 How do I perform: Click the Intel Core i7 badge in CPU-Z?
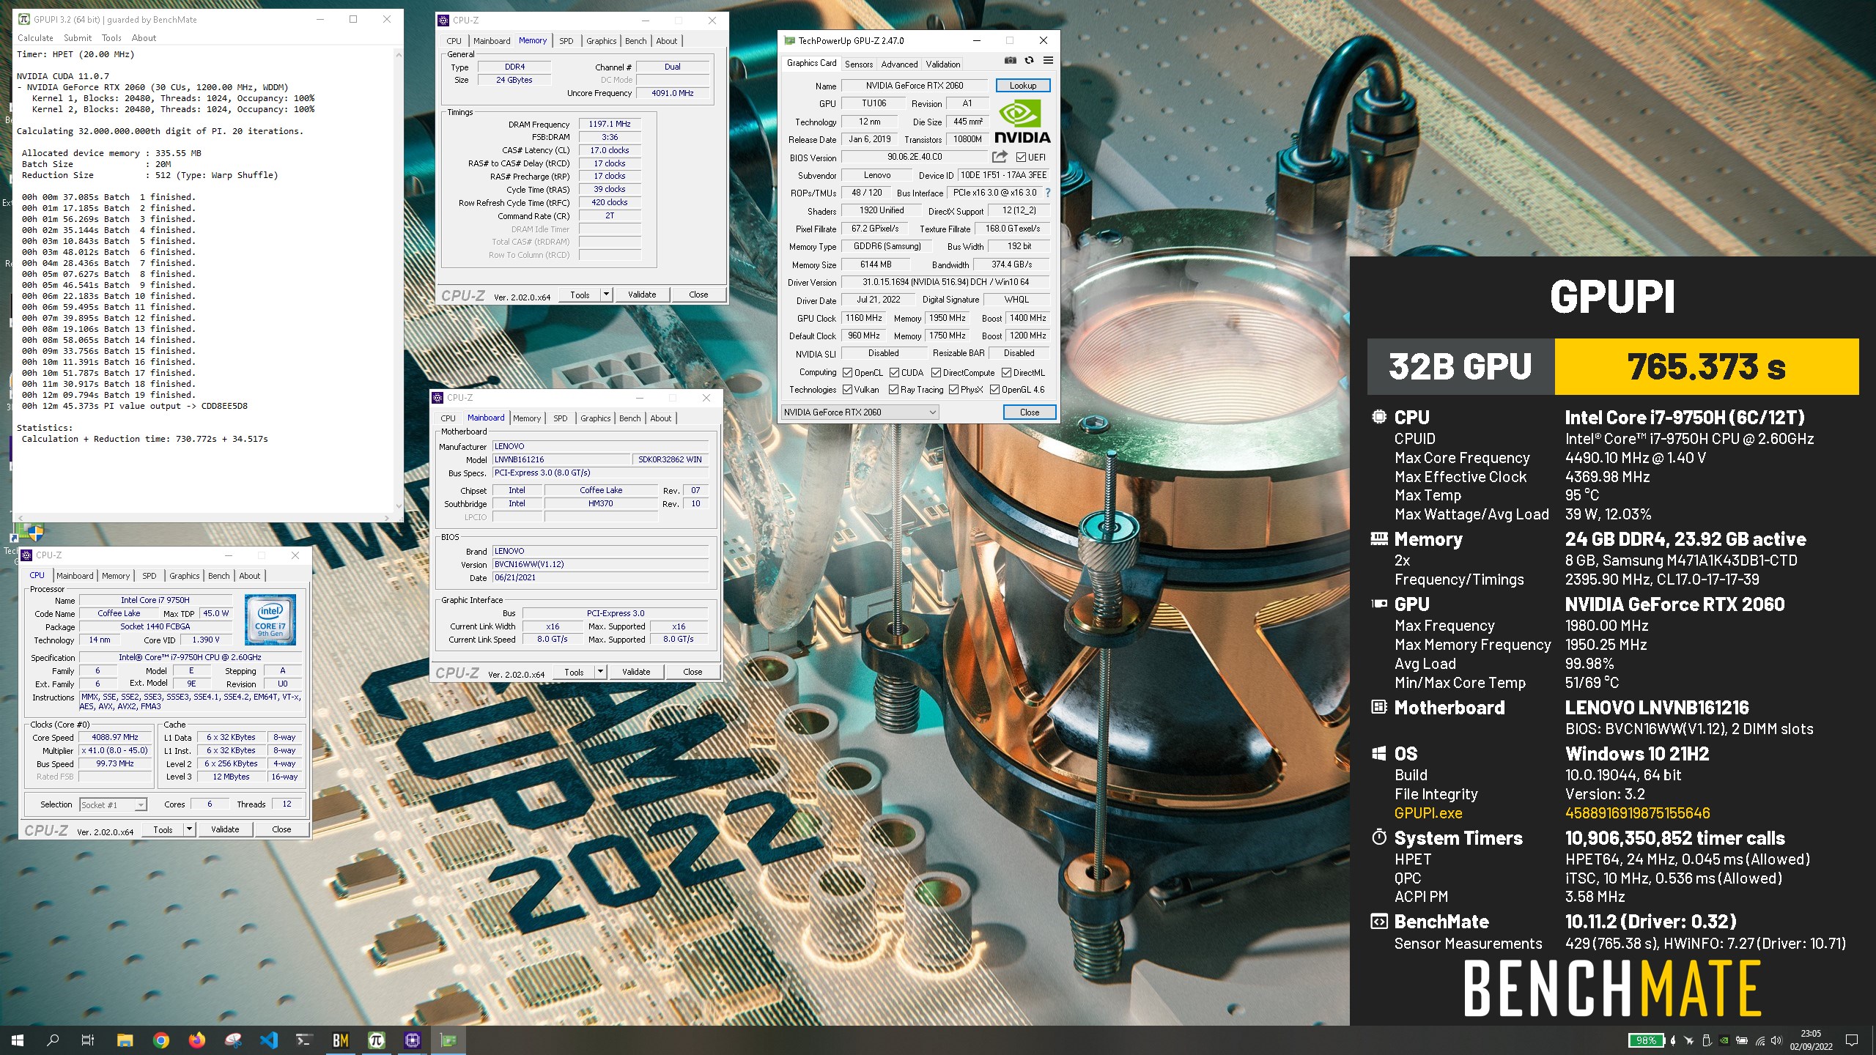(270, 619)
